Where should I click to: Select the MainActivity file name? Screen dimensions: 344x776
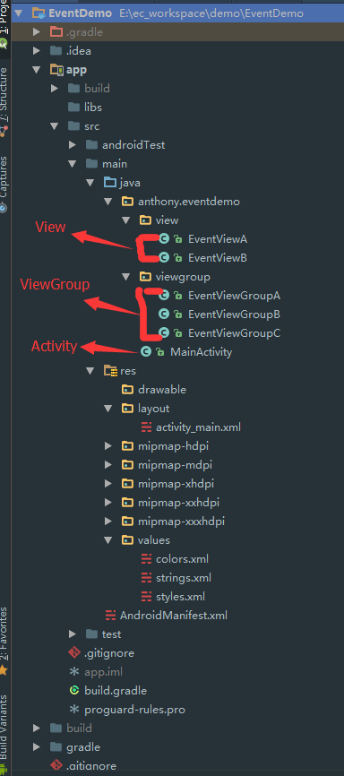[201, 352]
